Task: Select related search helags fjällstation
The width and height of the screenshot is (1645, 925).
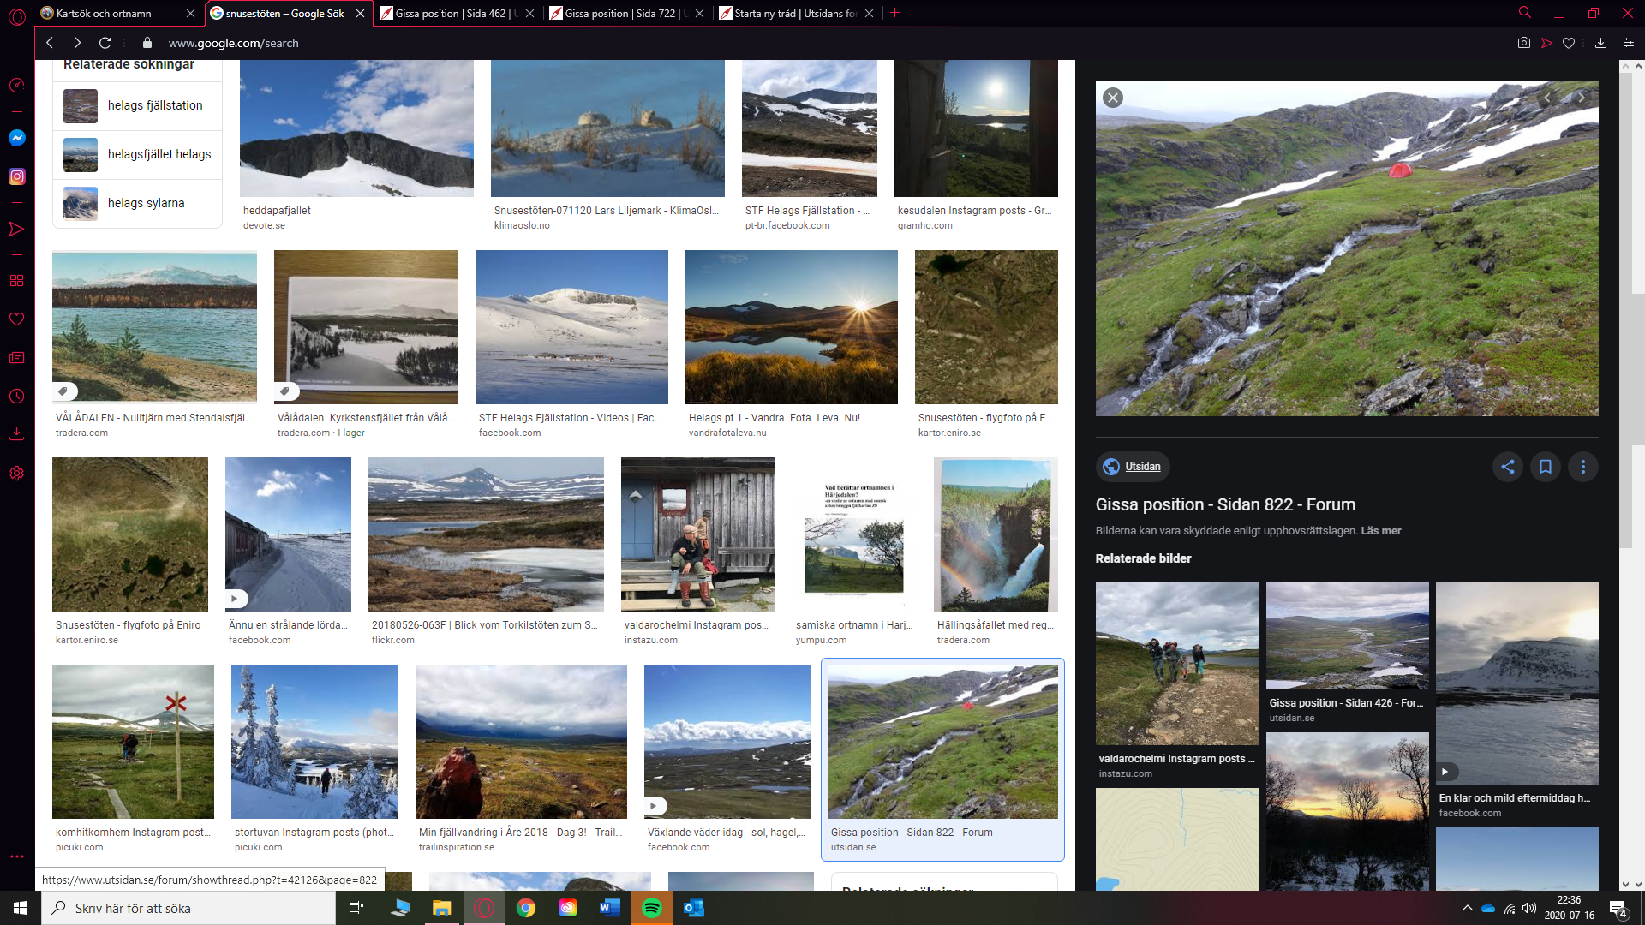Action: tap(137, 105)
